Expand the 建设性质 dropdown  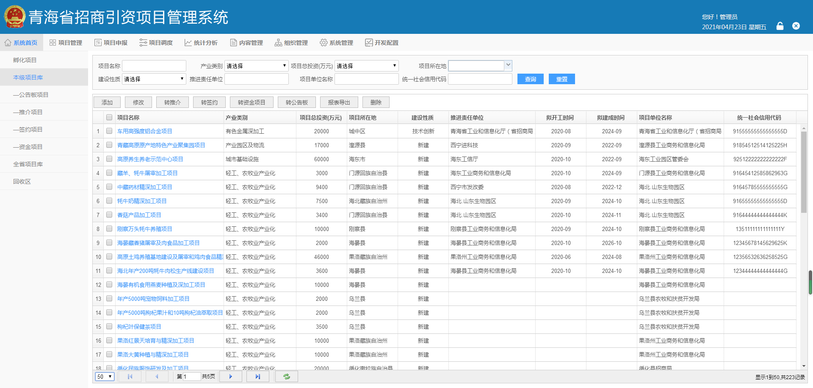pos(154,79)
